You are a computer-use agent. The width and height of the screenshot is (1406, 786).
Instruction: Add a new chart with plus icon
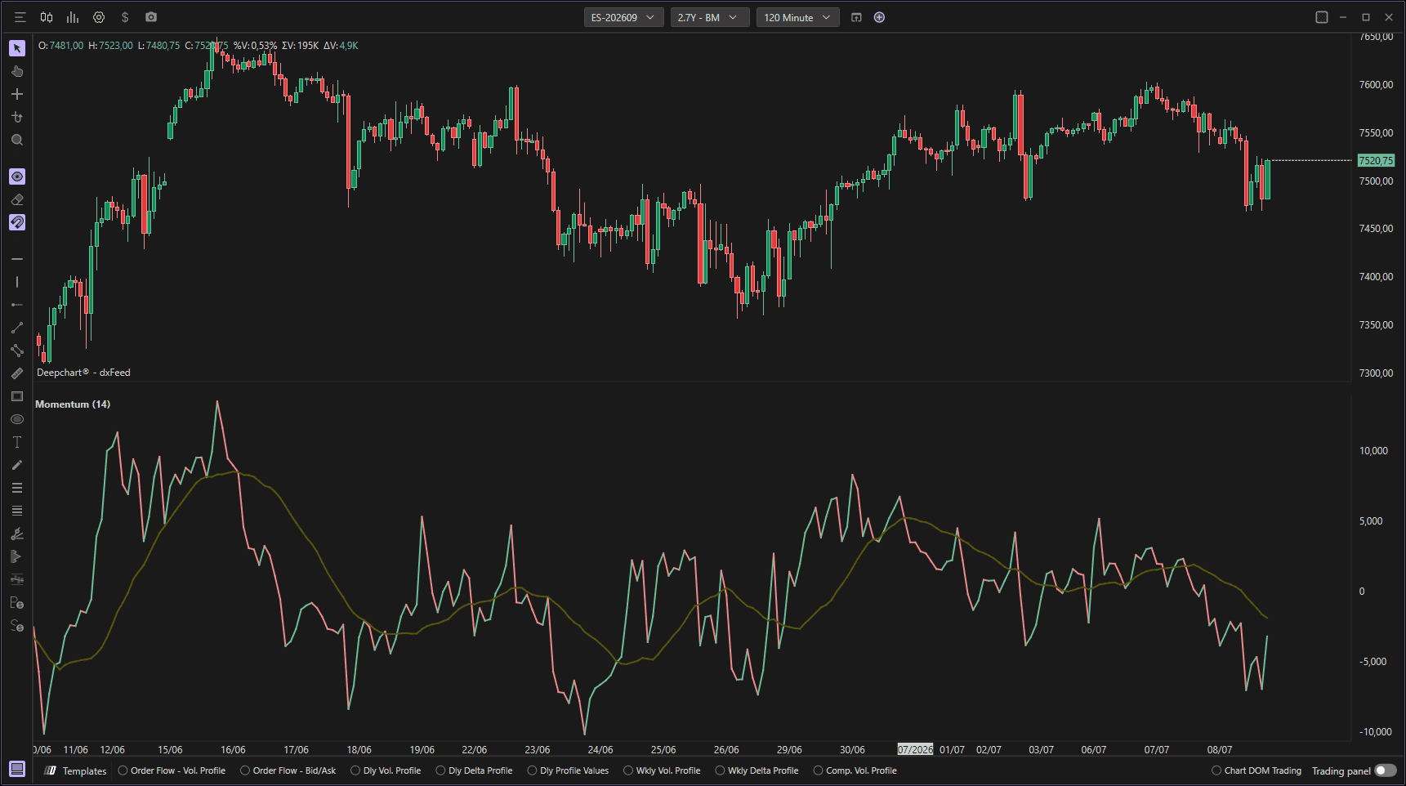[x=879, y=17]
